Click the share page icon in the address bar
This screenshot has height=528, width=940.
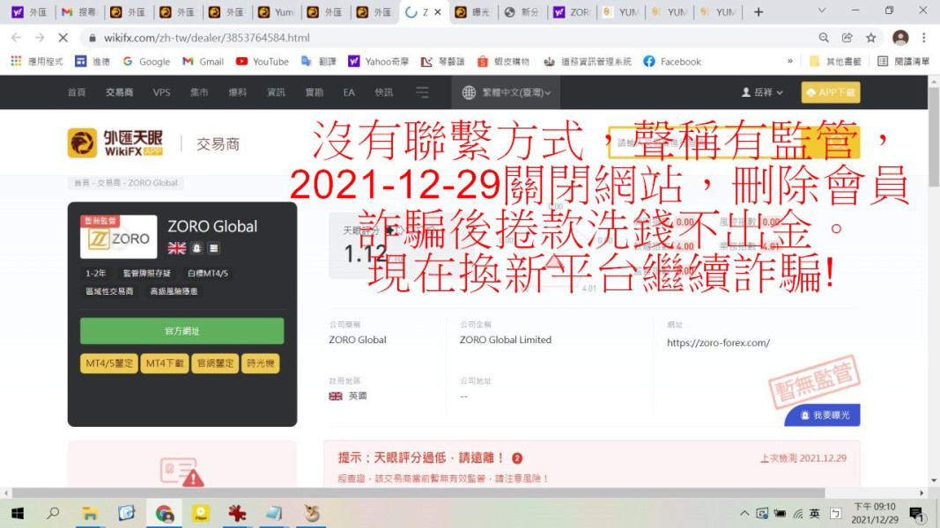pyautogui.click(x=847, y=38)
